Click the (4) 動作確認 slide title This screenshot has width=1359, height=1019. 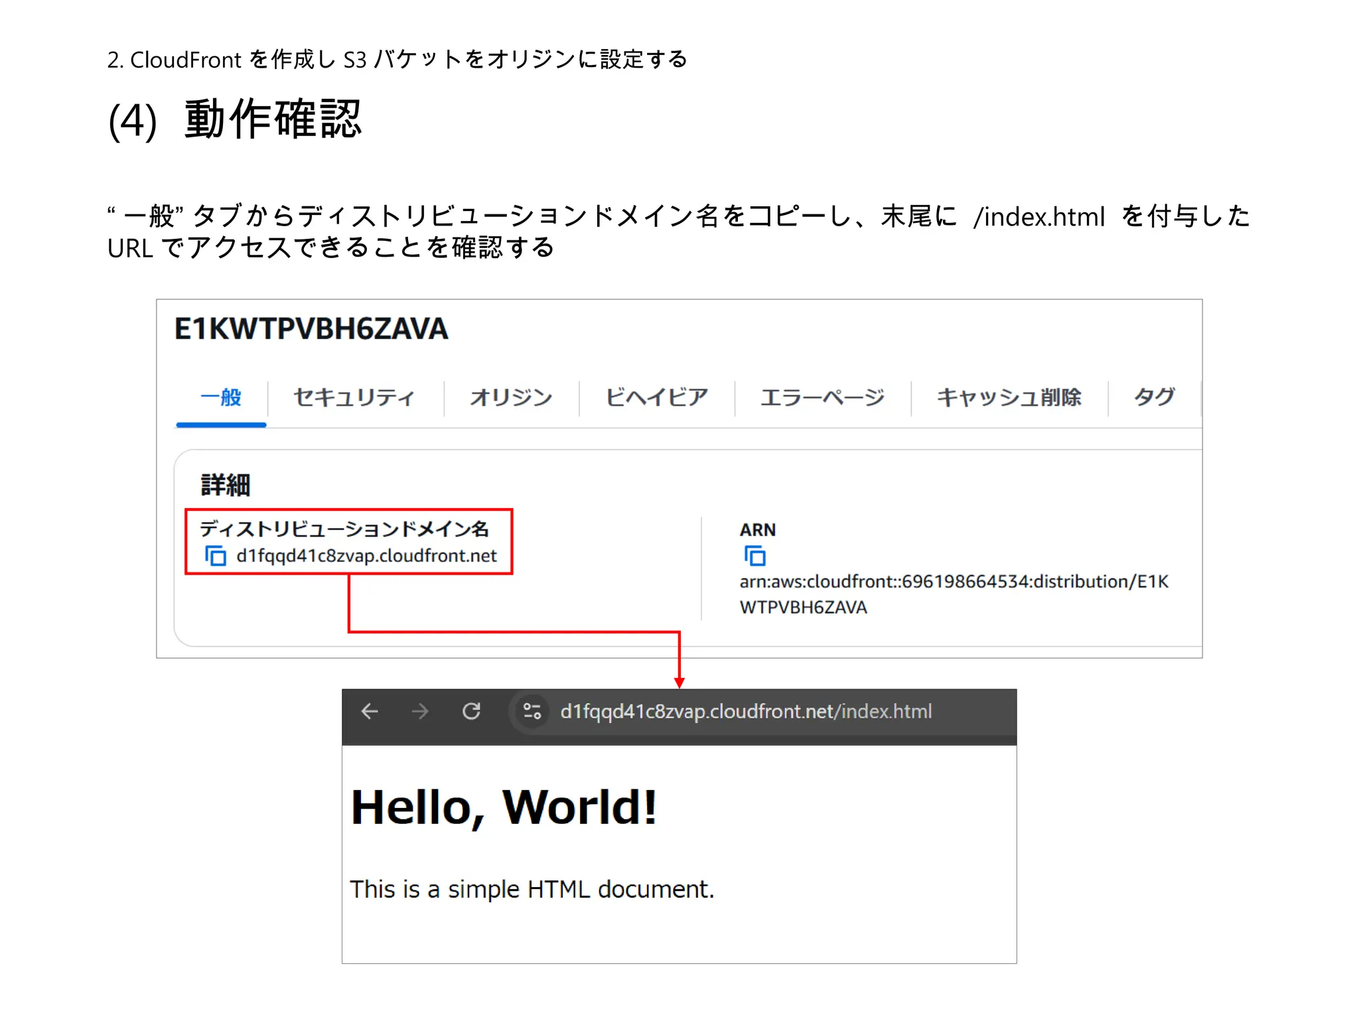click(235, 120)
